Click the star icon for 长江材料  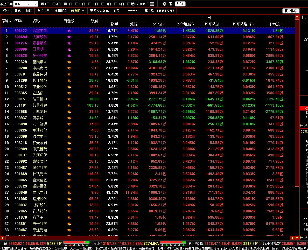69,81
